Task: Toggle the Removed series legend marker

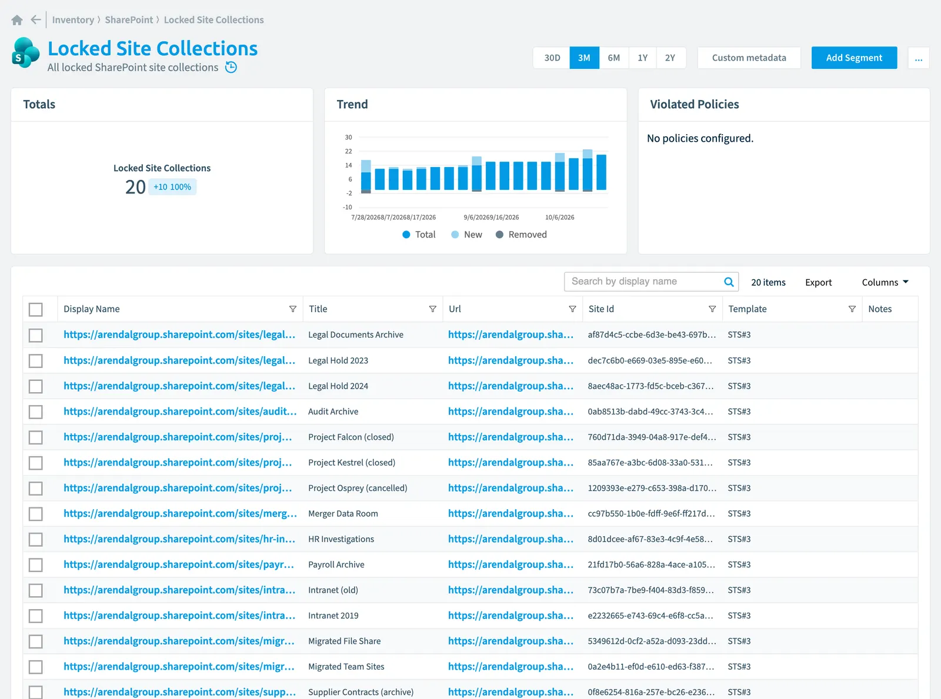Action: click(499, 235)
